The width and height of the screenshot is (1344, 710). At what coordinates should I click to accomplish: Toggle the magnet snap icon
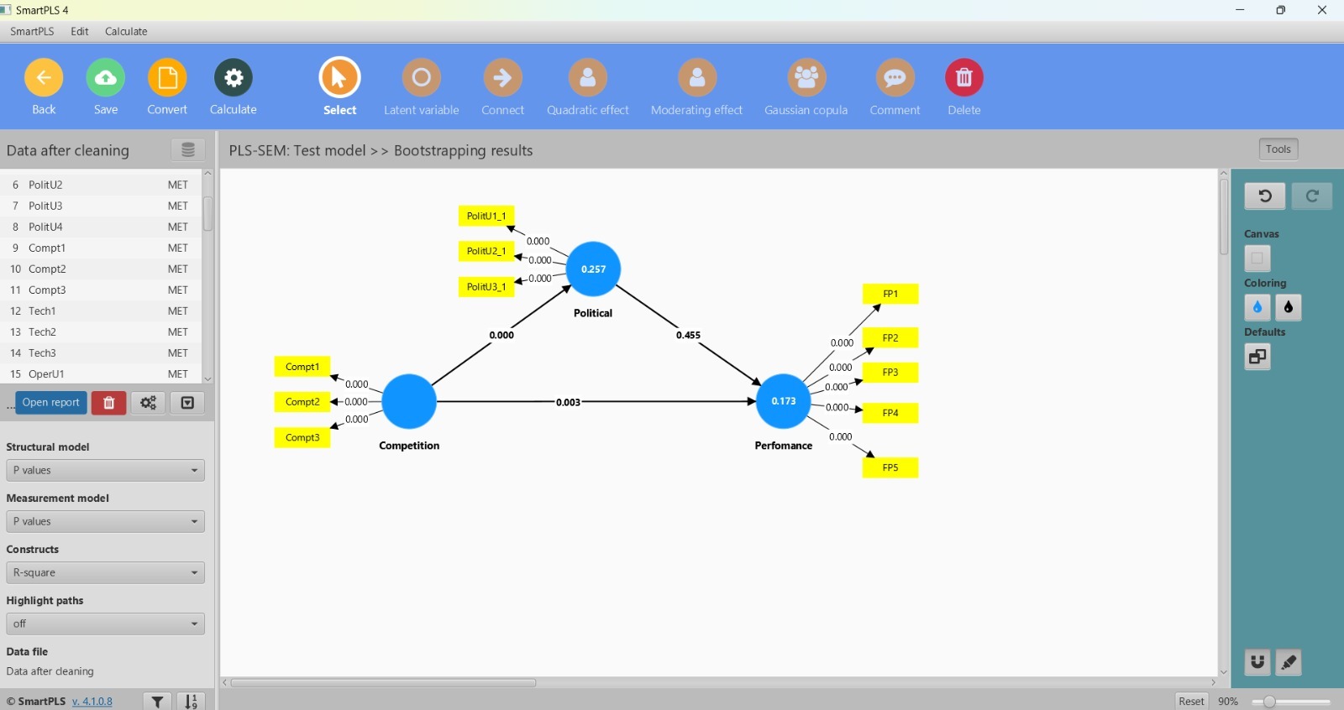[x=1257, y=662]
